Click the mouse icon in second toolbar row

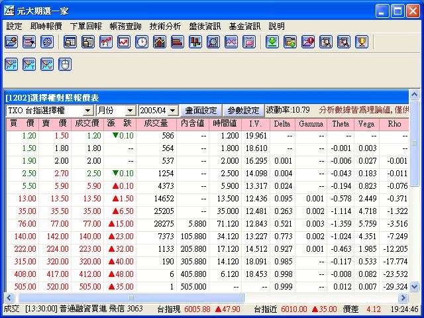click(65, 64)
